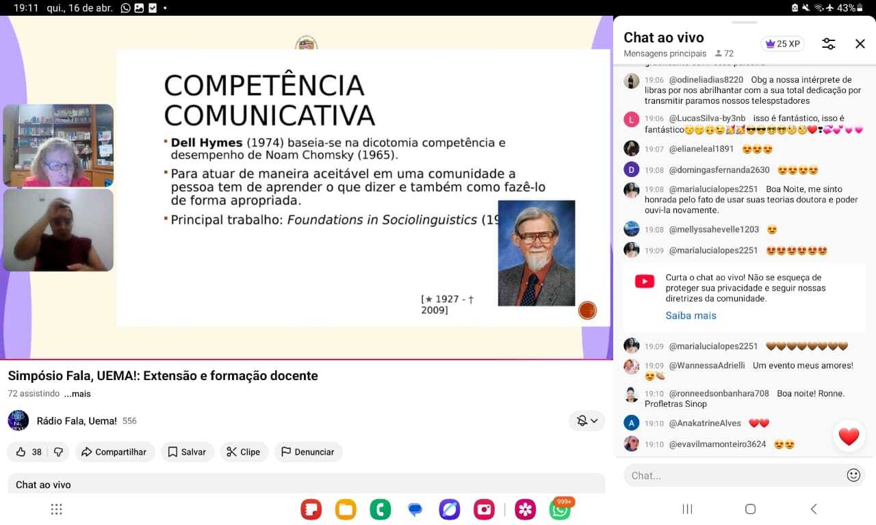The image size is (876, 525).
Task: Dislike the video with thumbs down
Action: 58,452
